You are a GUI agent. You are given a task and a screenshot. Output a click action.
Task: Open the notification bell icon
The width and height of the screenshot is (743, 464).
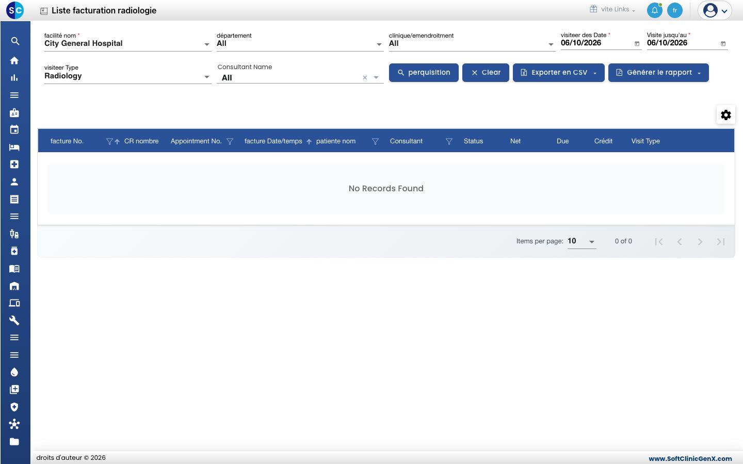655,10
